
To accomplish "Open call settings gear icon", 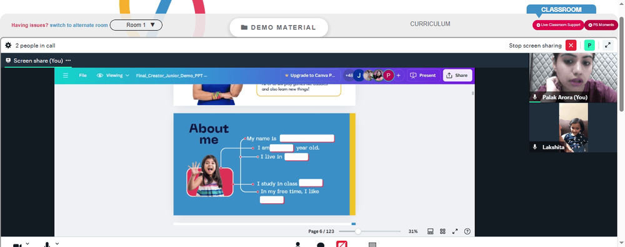I will point(8,46).
